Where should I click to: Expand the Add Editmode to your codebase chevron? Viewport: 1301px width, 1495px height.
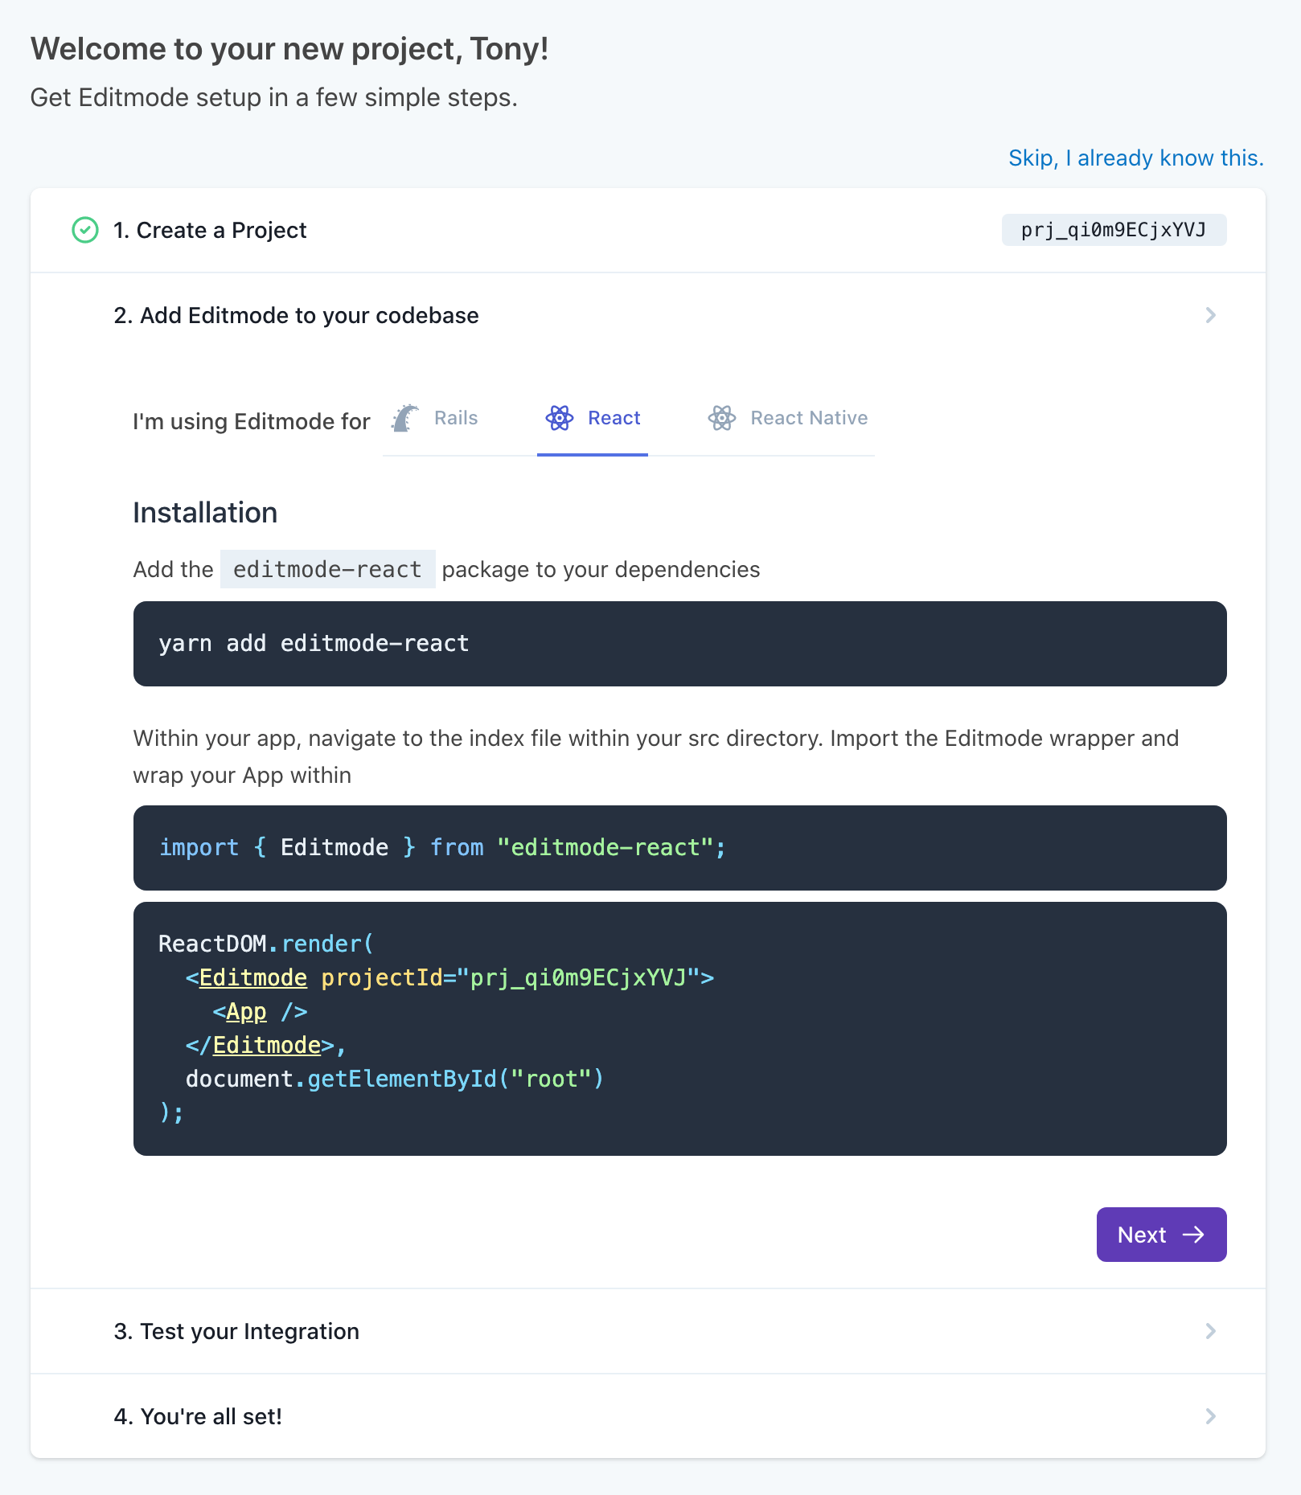pos(1210,315)
